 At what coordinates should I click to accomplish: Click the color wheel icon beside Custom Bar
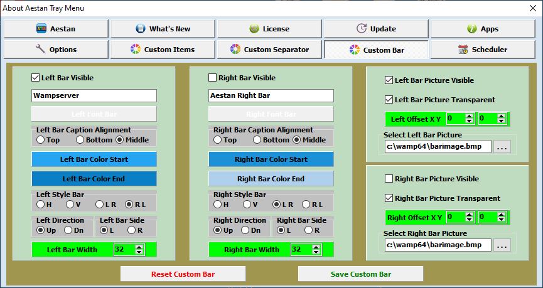coord(355,50)
